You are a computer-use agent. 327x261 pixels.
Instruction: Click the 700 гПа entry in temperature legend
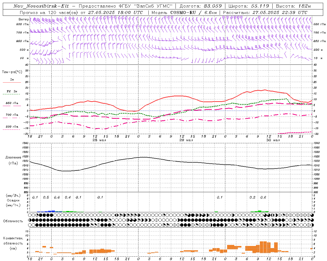(x=12, y=115)
